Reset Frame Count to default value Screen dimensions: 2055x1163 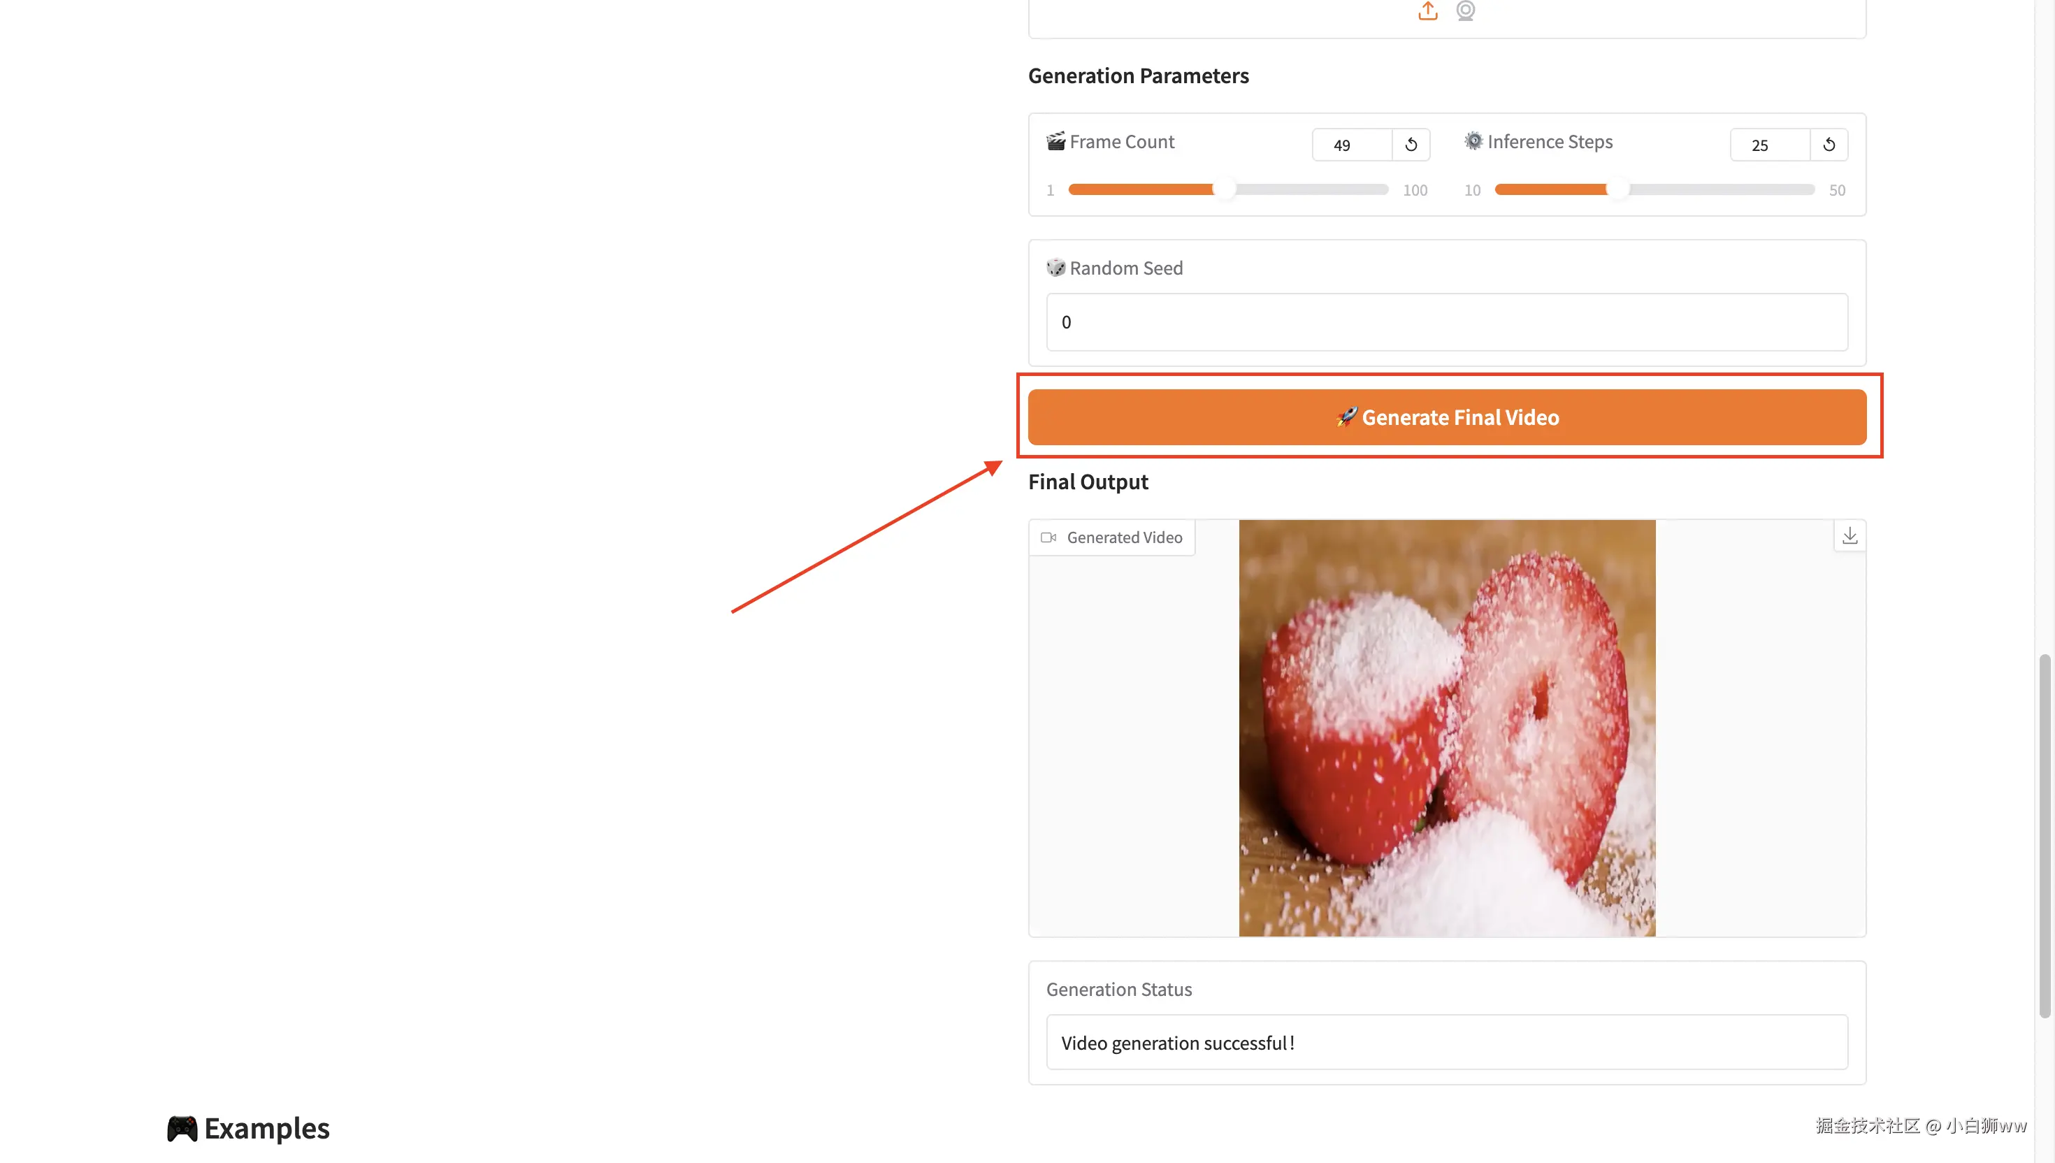[x=1411, y=145]
